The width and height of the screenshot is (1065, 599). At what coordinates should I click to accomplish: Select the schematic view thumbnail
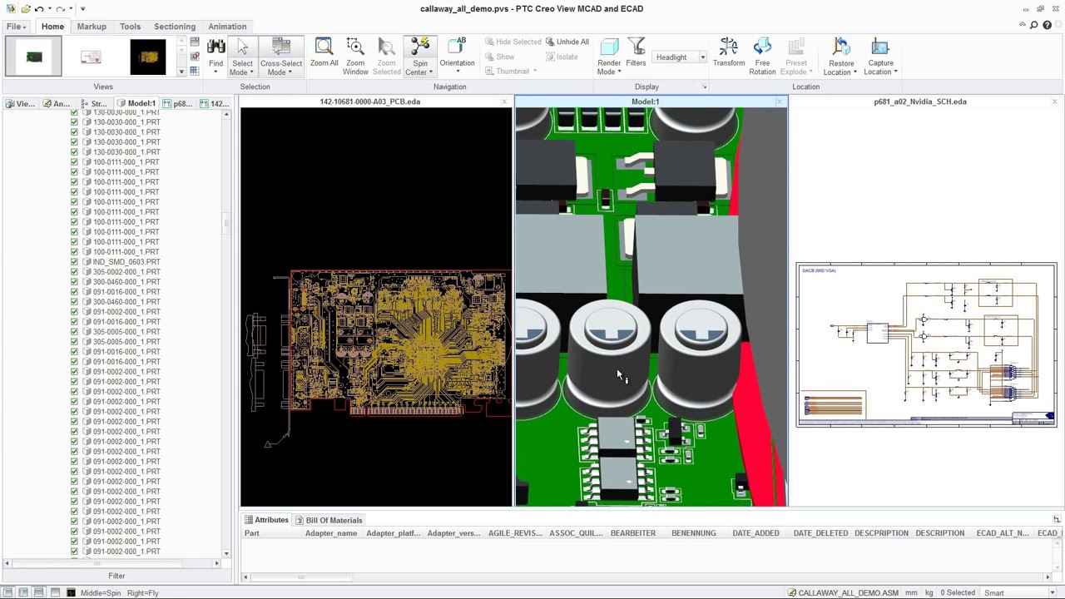[91, 57]
